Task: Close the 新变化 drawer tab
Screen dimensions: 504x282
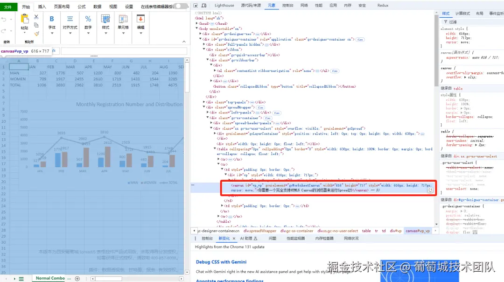Action: [234, 239]
